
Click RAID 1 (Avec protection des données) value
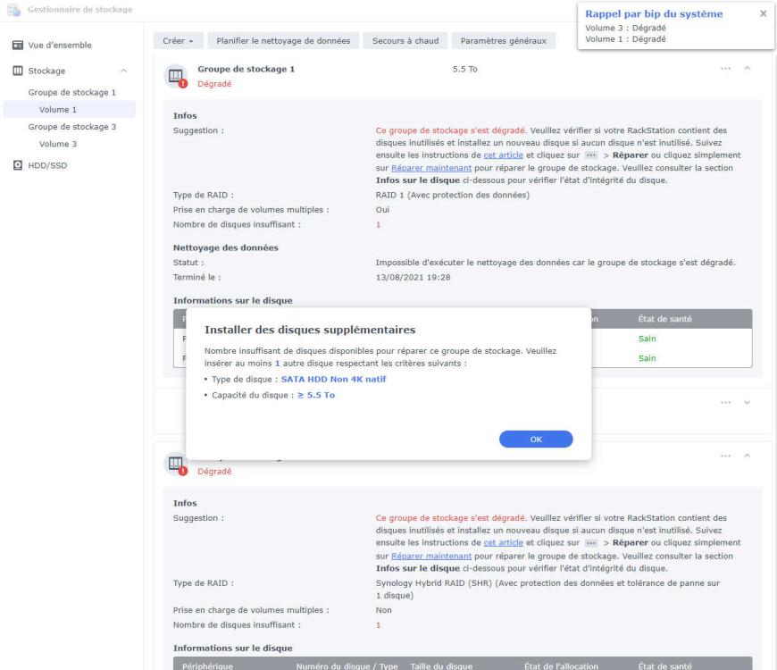pyautogui.click(x=453, y=196)
